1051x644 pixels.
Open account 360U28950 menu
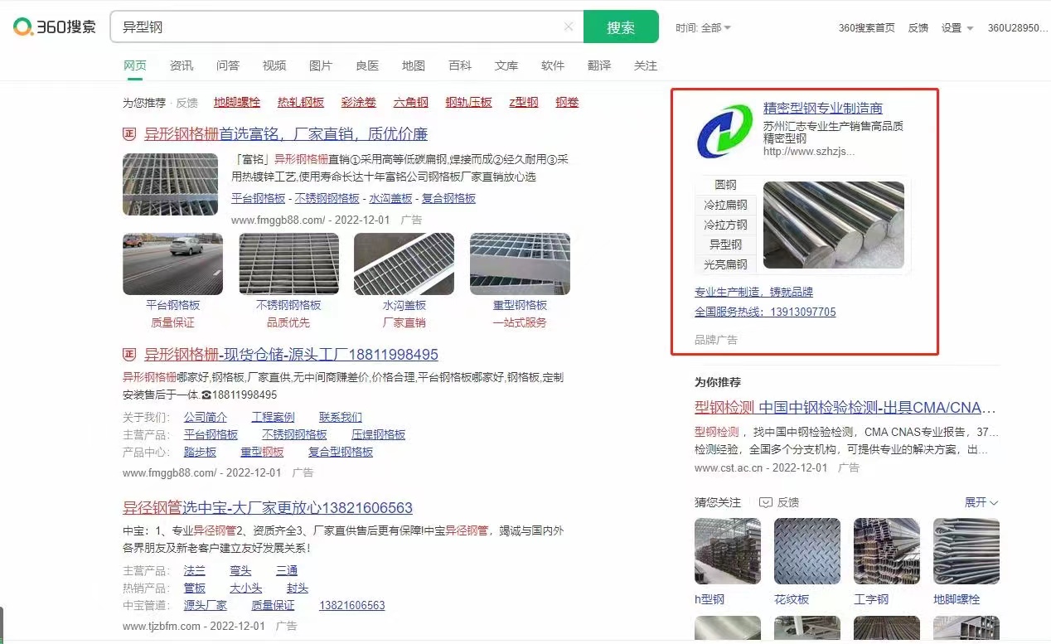(x=1018, y=27)
